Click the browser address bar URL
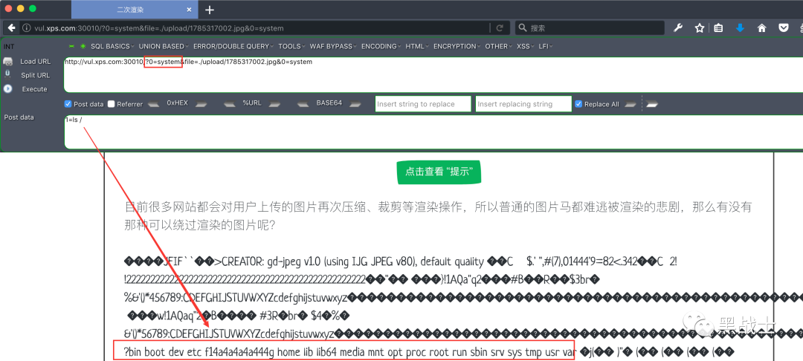Viewport: 803px width, 361px height. [x=159, y=28]
